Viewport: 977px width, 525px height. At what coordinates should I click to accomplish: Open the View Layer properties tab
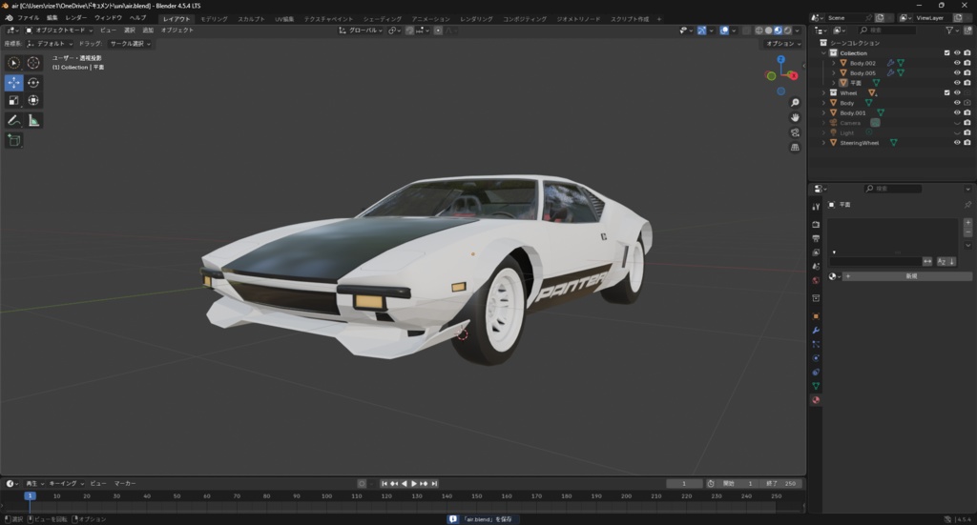[x=816, y=252]
